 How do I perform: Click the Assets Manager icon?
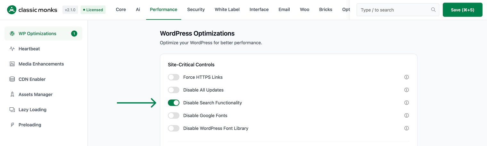(12, 95)
